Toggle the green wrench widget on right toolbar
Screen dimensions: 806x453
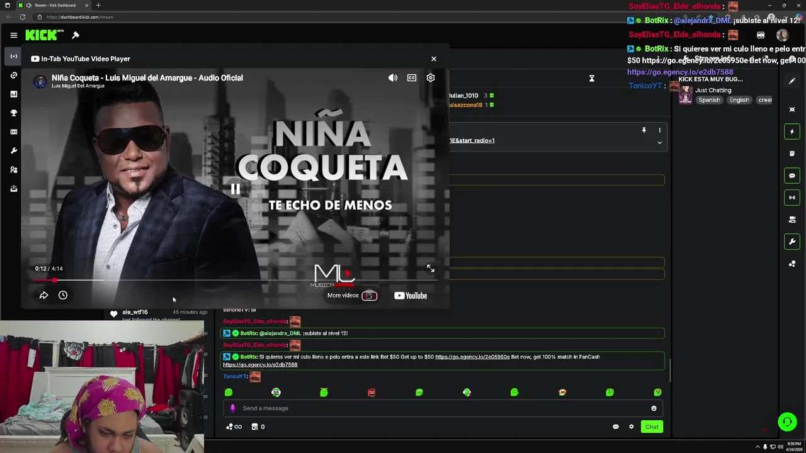792,242
